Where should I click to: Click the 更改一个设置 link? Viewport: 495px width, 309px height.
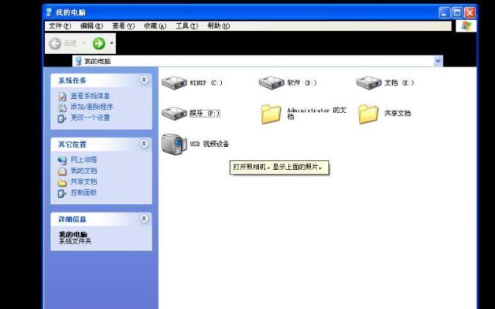click(90, 117)
